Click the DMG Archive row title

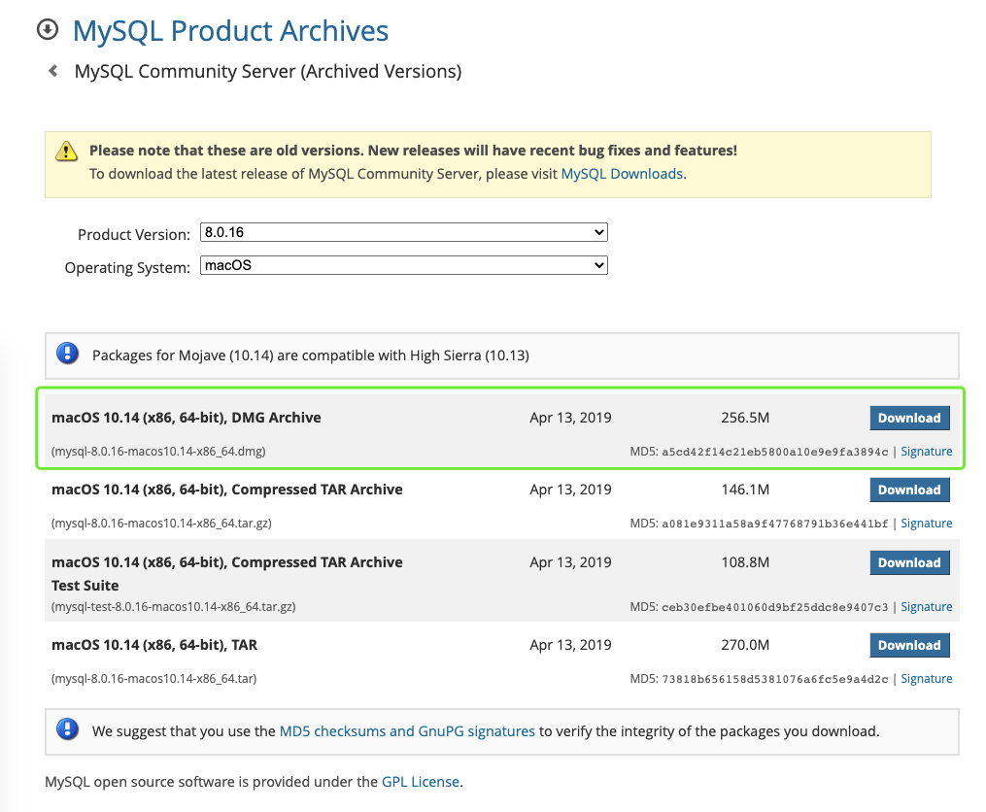[187, 418]
